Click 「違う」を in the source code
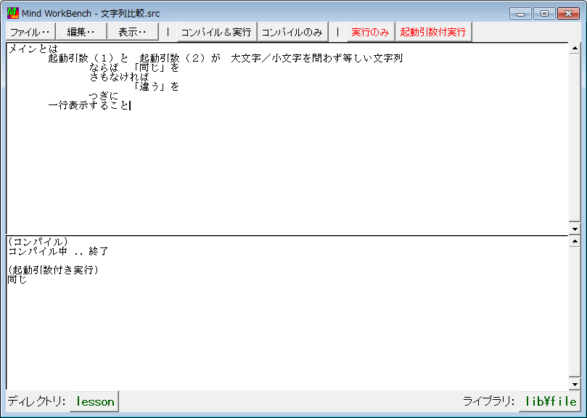The image size is (587, 418). tap(157, 87)
